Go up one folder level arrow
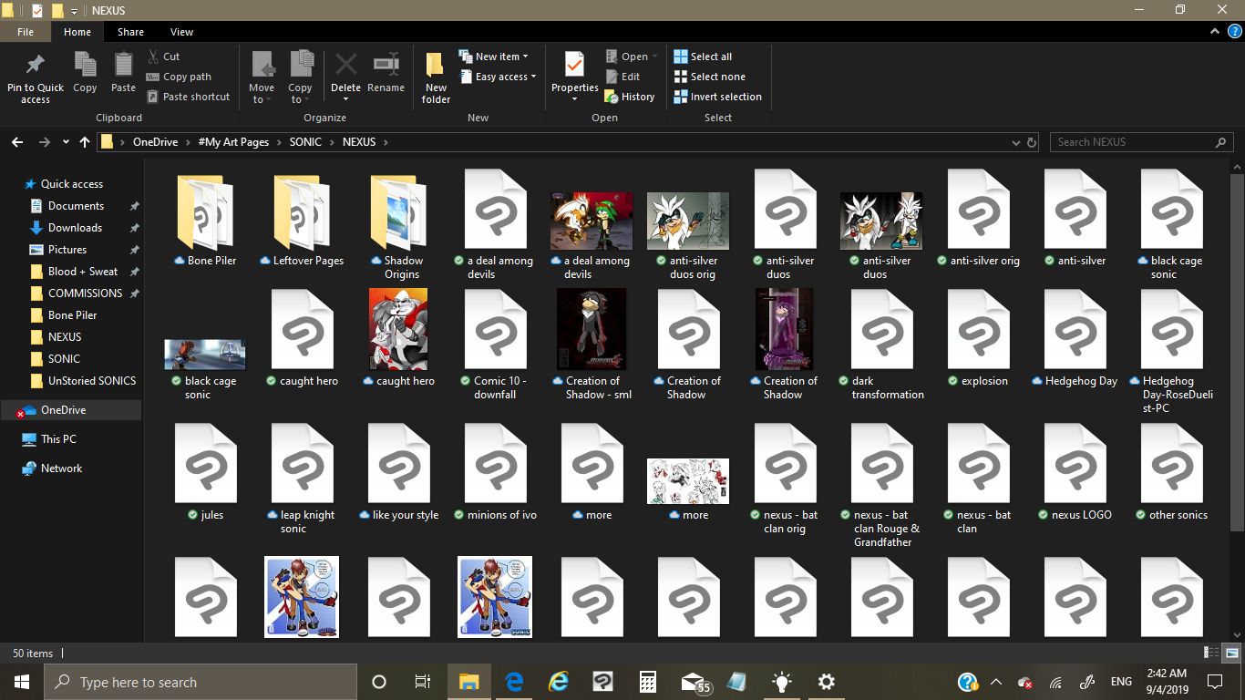The height and width of the screenshot is (700, 1245). [x=85, y=142]
